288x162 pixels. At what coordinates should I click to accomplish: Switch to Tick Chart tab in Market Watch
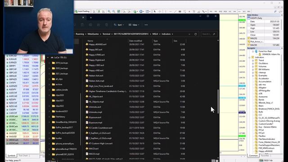pyautogui.click(x=23, y=156)
